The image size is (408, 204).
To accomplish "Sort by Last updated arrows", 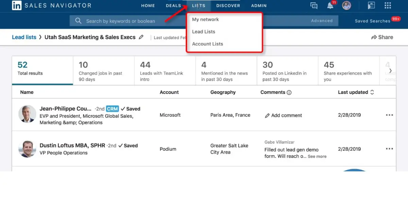I will click(x=372, y=92).
